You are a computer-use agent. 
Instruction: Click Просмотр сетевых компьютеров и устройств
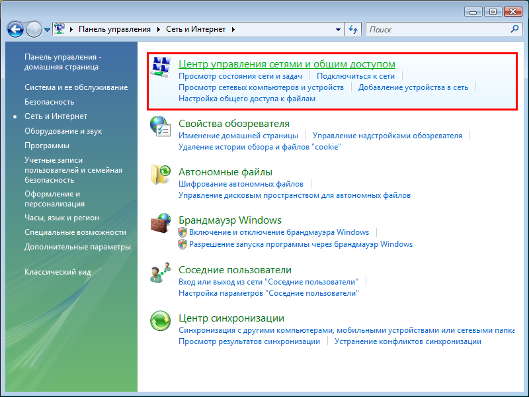pos(261,87)
